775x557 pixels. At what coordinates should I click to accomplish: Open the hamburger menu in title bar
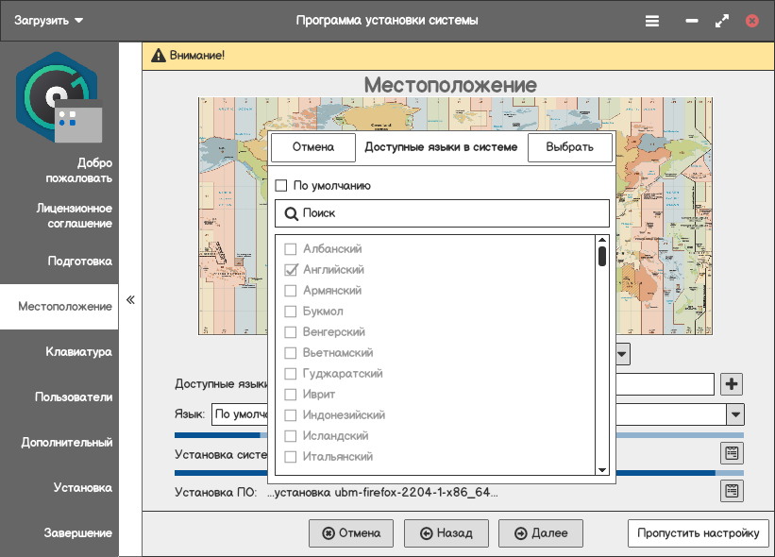click(652, 21)
